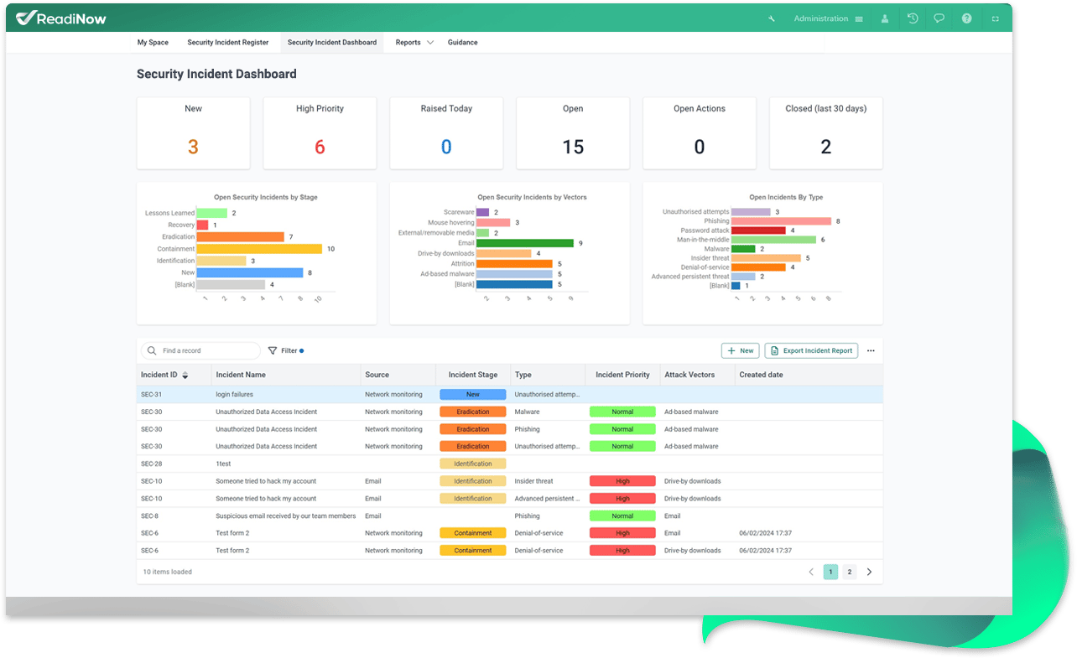1077x658 pixels.
Task: Go to page 2 of results
Action: [849, 572]
